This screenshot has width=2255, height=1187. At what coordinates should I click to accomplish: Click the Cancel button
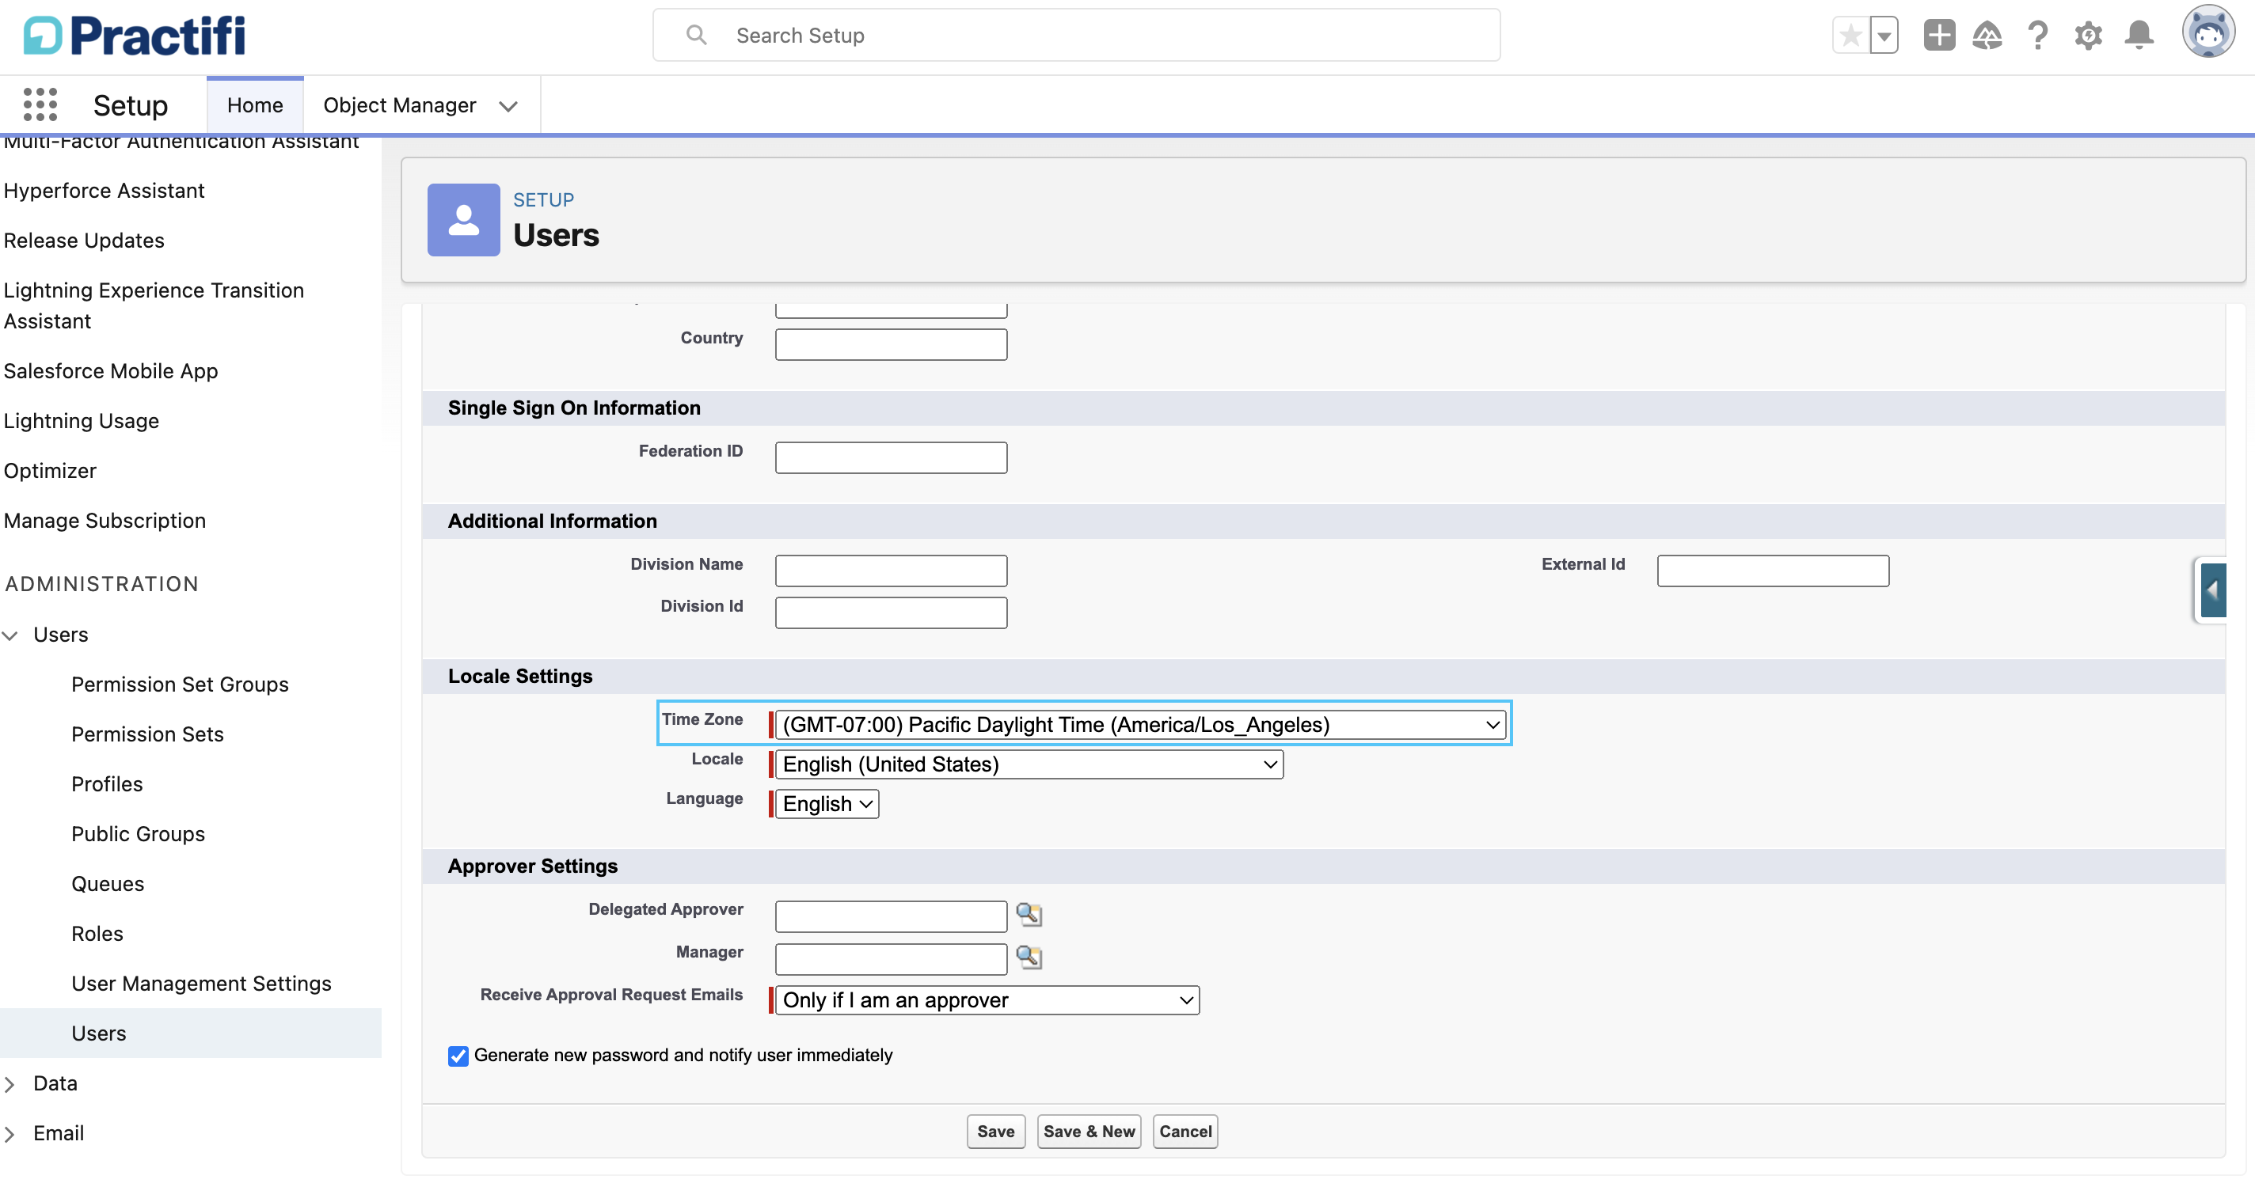click(1185, 1131)
